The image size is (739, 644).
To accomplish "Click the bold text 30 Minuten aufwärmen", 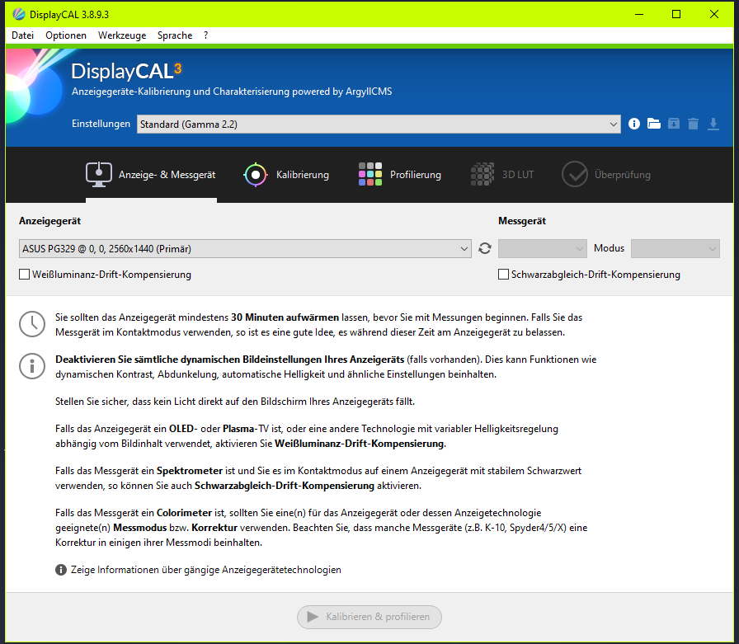I will pos(285,317).
